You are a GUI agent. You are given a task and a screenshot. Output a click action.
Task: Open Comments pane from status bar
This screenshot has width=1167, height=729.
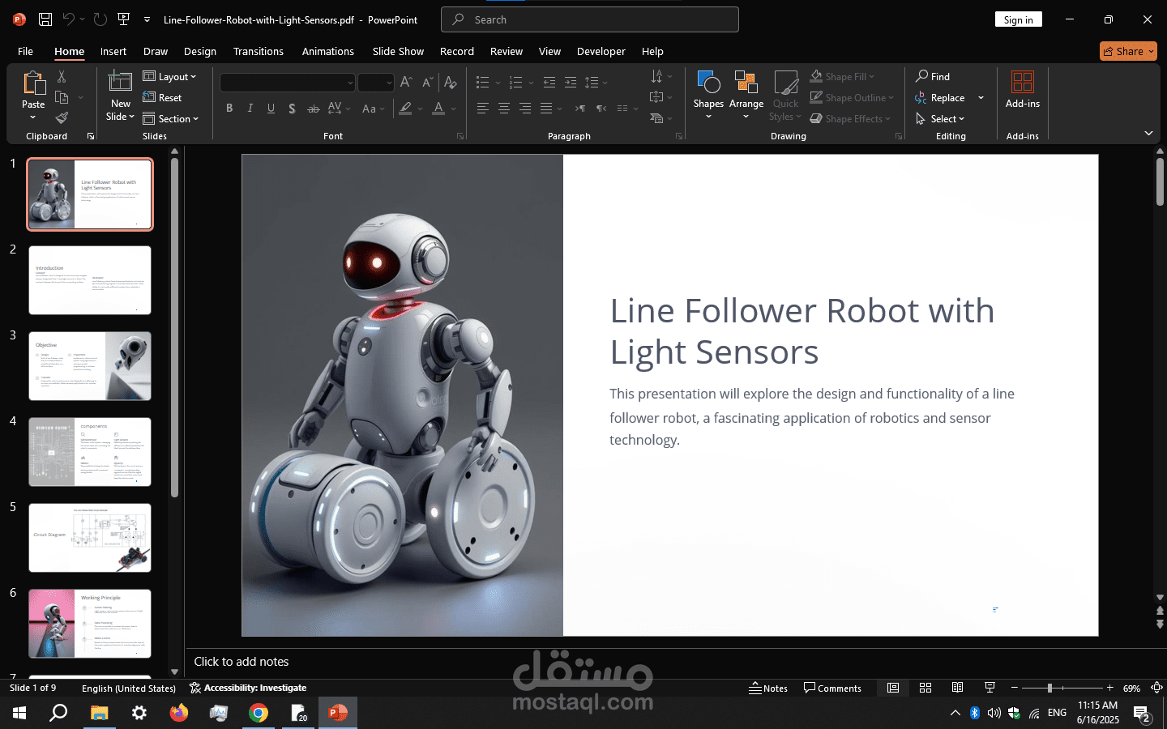pos(832,688)
